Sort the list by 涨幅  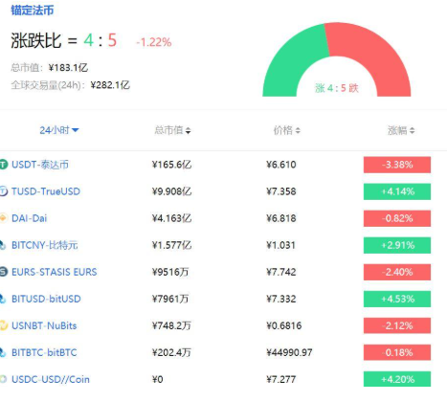[x=401, y=130]
